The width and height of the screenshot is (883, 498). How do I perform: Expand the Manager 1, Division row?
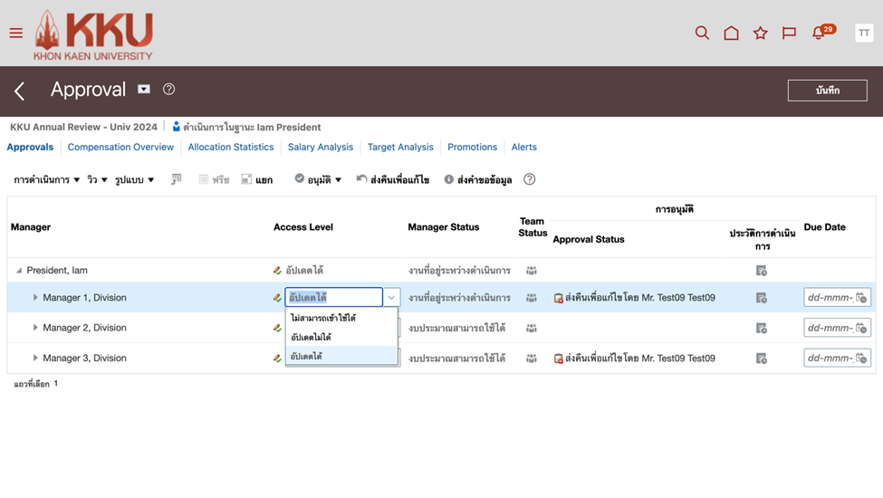point(35,298)
